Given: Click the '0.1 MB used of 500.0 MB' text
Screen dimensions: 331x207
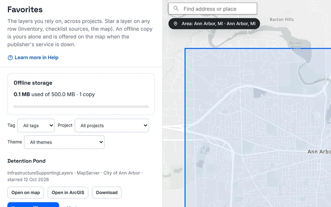Looking at the screenshot, I should (44, 94).
